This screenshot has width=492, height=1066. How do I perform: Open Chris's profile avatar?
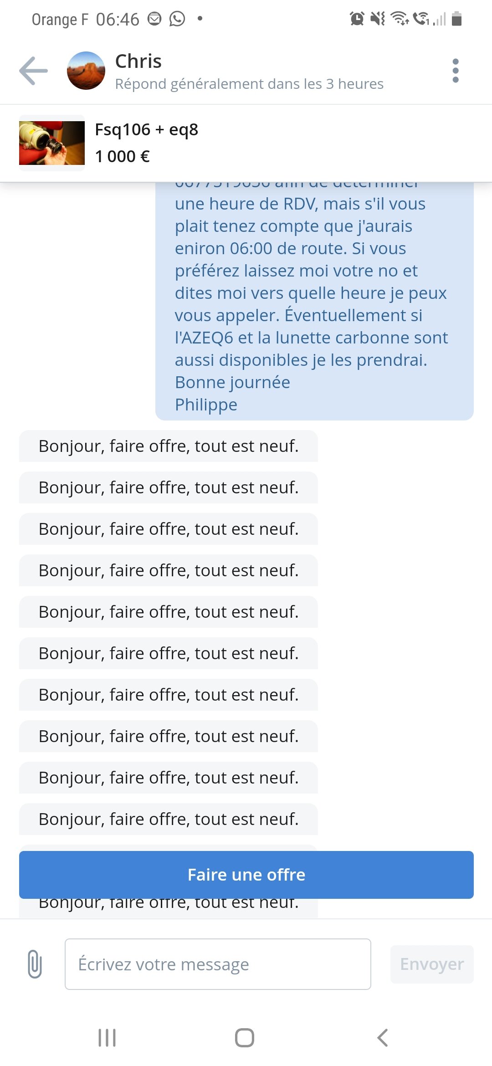(x=86, y=71)
